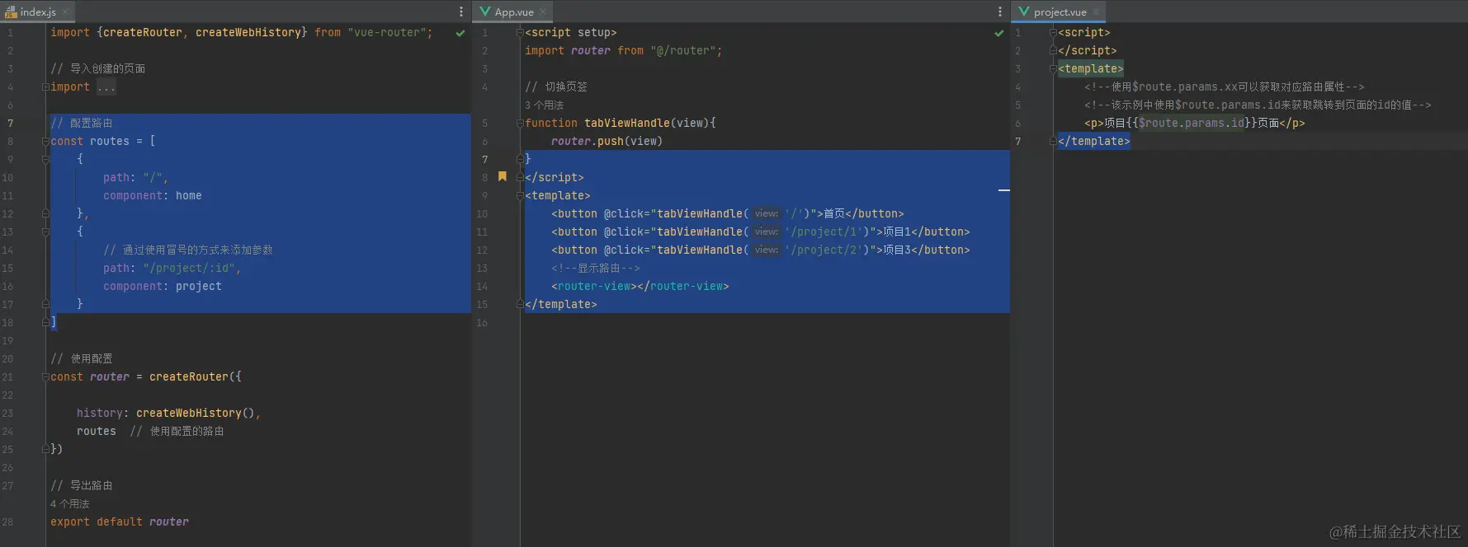Viewport: 1468px width, 547px height.
Task: Click the Vue logo icon on project.vue tab
Action: coord(1024,12)
